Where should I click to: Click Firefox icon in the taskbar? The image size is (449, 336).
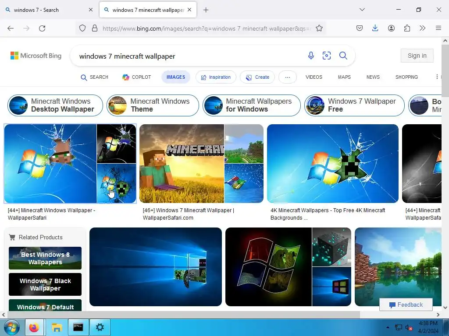click(34, 327)
